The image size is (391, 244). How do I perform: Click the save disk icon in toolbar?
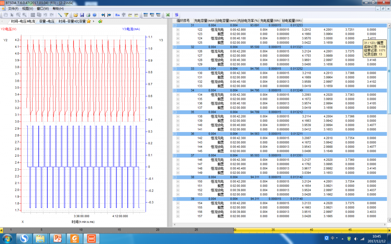pos(82,15)
